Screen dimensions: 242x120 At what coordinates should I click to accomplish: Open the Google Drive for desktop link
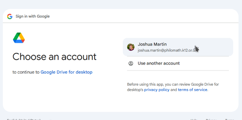click(x=66, y=72)
